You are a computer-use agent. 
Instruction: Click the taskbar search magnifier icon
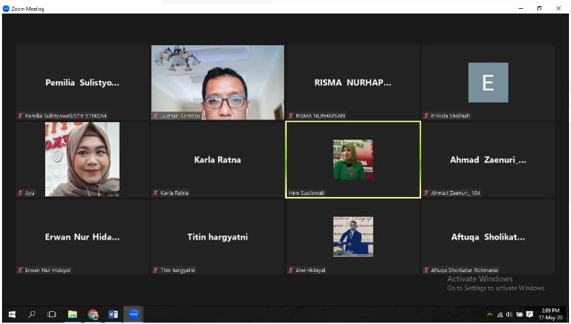click(32, 314)
